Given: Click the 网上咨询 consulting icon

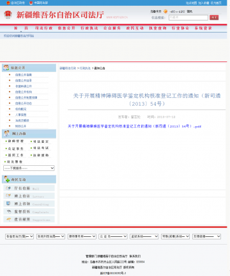Looking at the screenshot, I should 8,204.
